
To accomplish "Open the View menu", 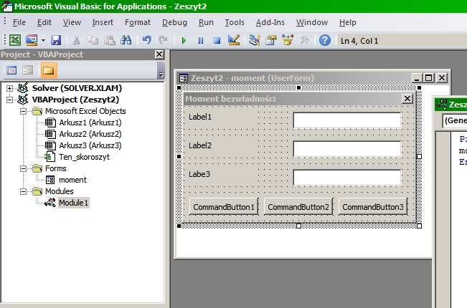I will click(x=72, y=23).
